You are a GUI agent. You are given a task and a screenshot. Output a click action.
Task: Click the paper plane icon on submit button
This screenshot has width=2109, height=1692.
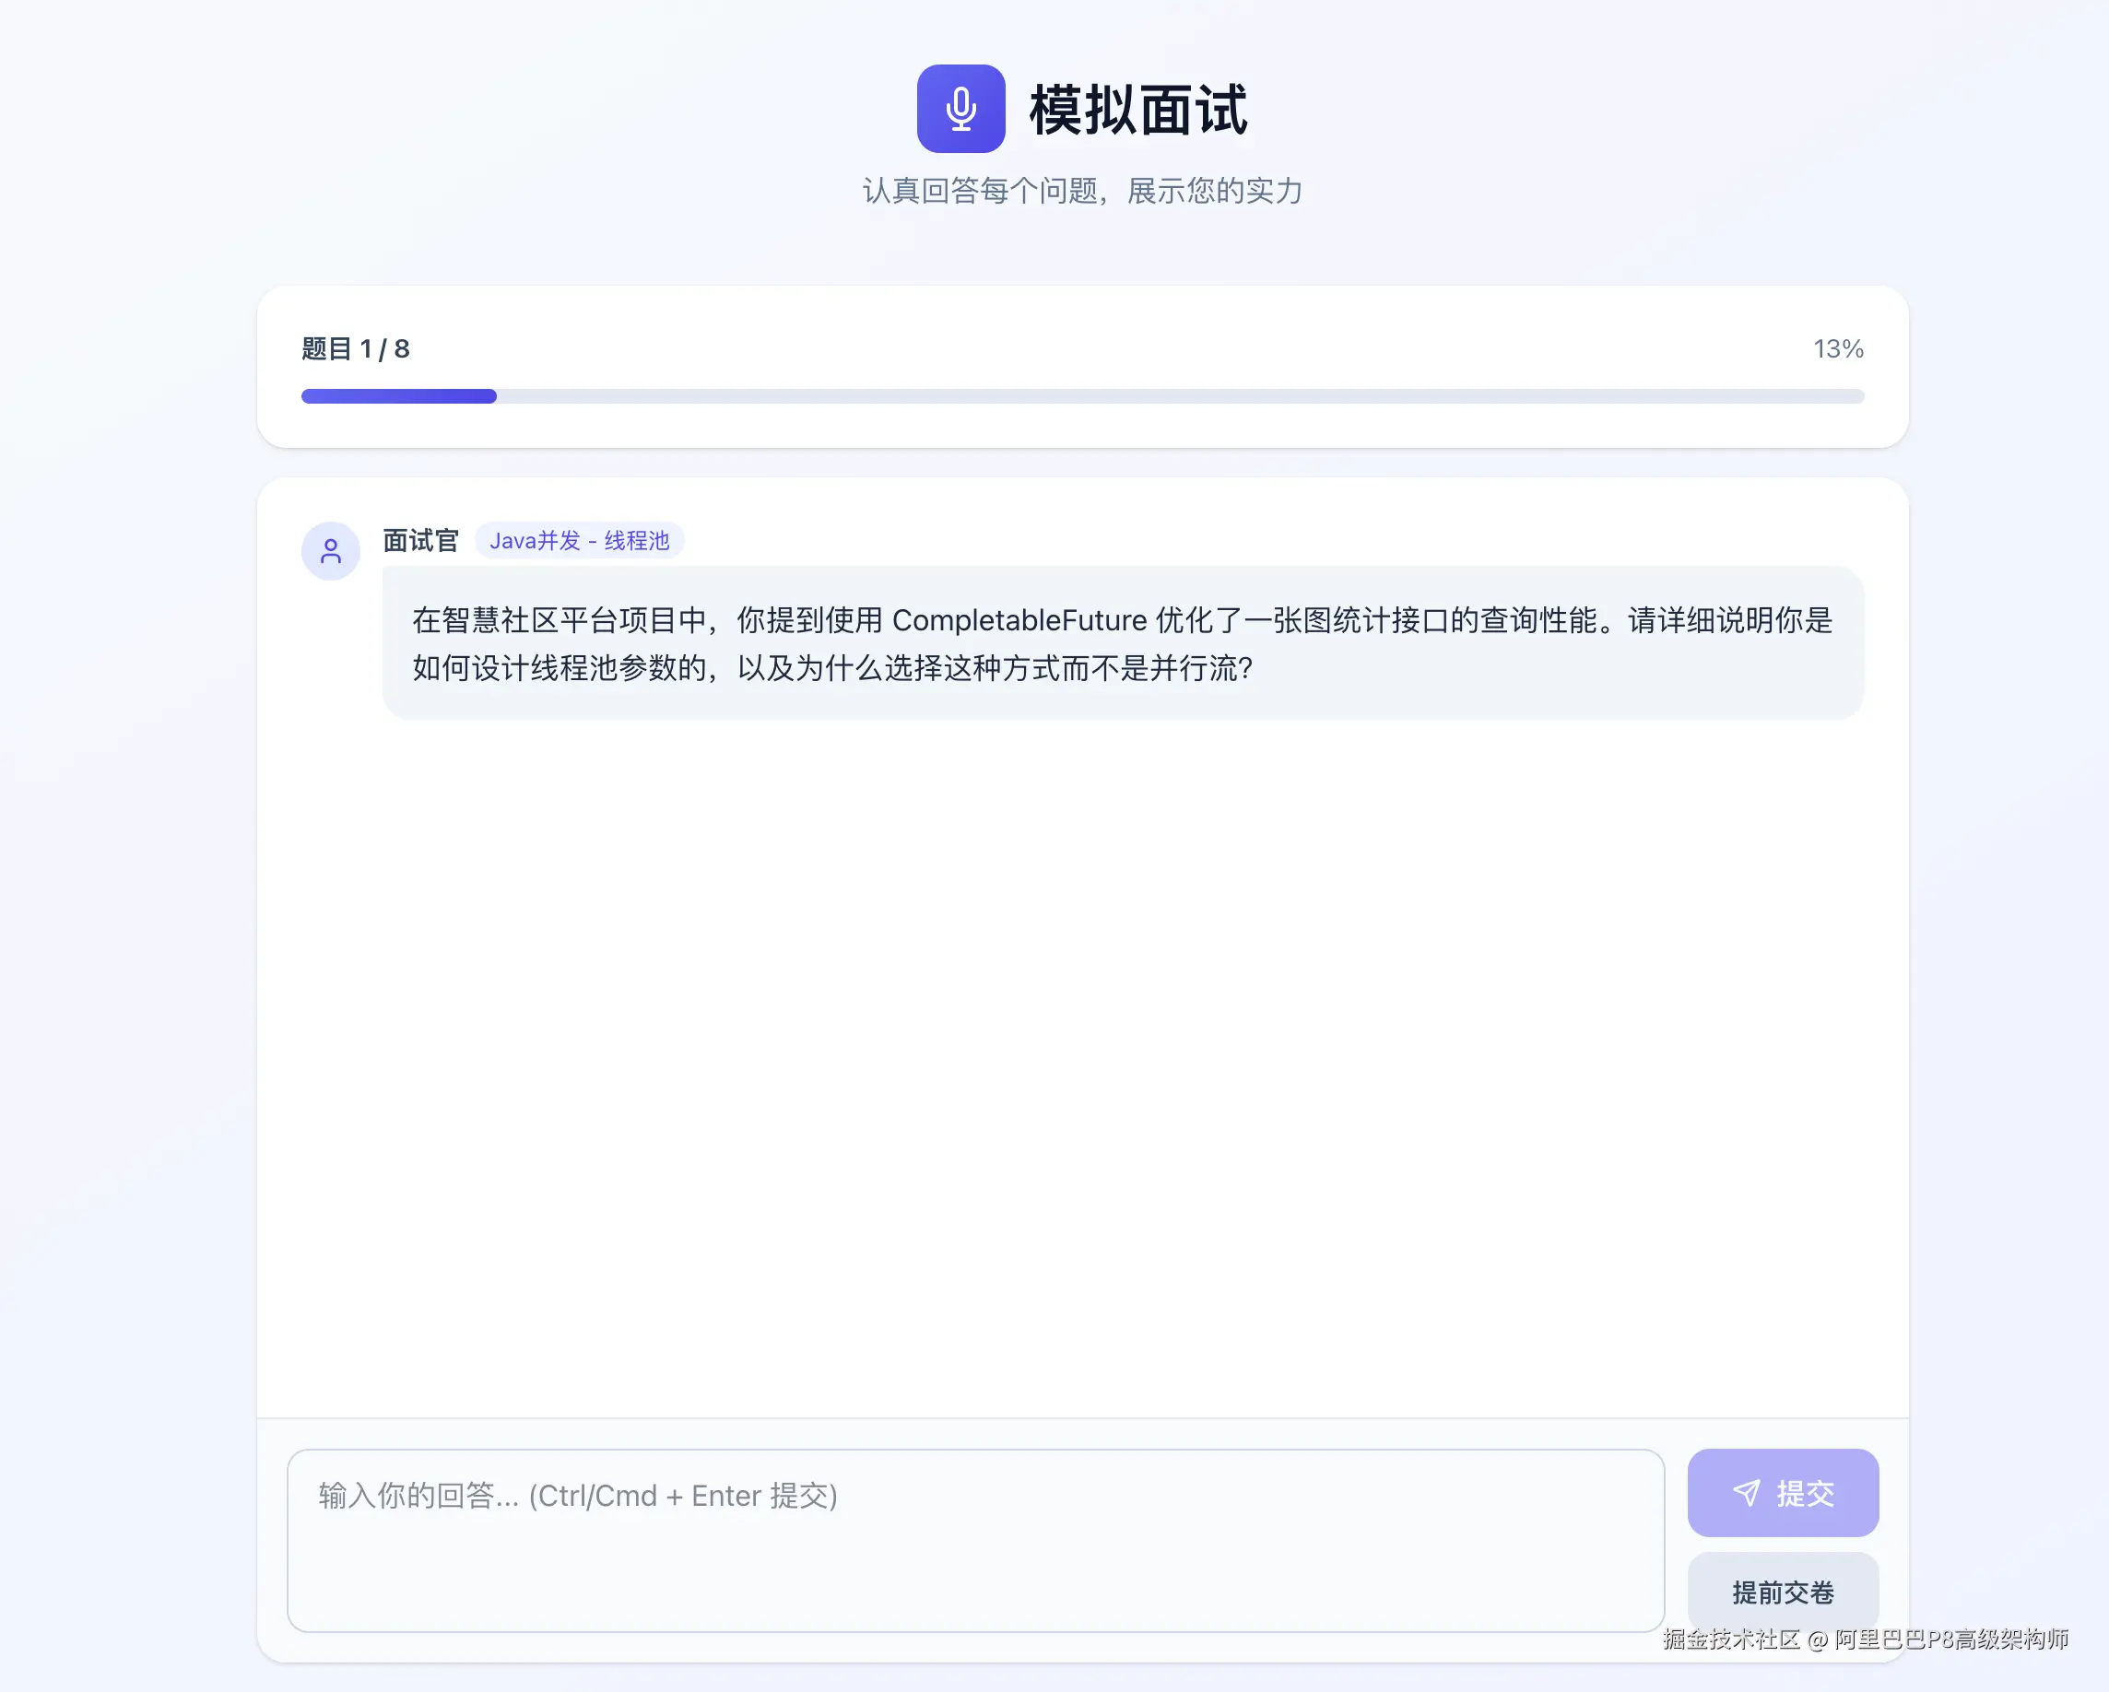point(1746,1493)
